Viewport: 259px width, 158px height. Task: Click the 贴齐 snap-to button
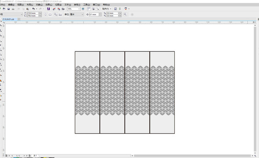tap(106, 9)
